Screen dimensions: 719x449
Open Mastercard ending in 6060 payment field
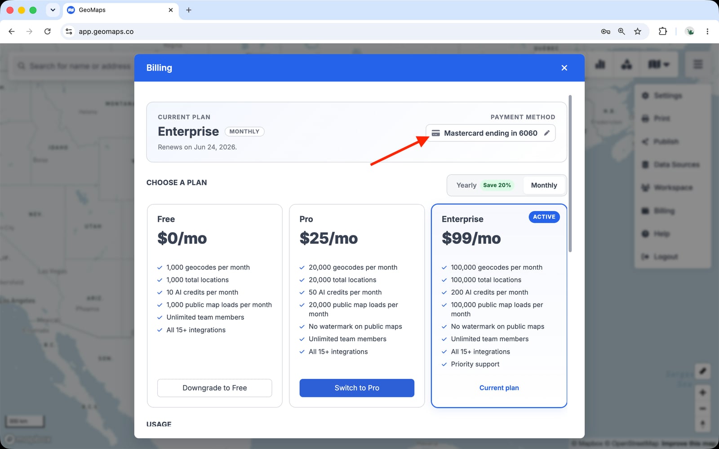[x=491, y=133]
